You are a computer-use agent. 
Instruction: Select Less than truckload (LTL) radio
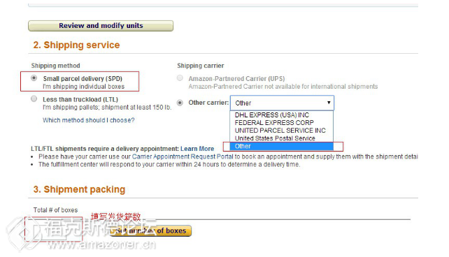(34, 99)
